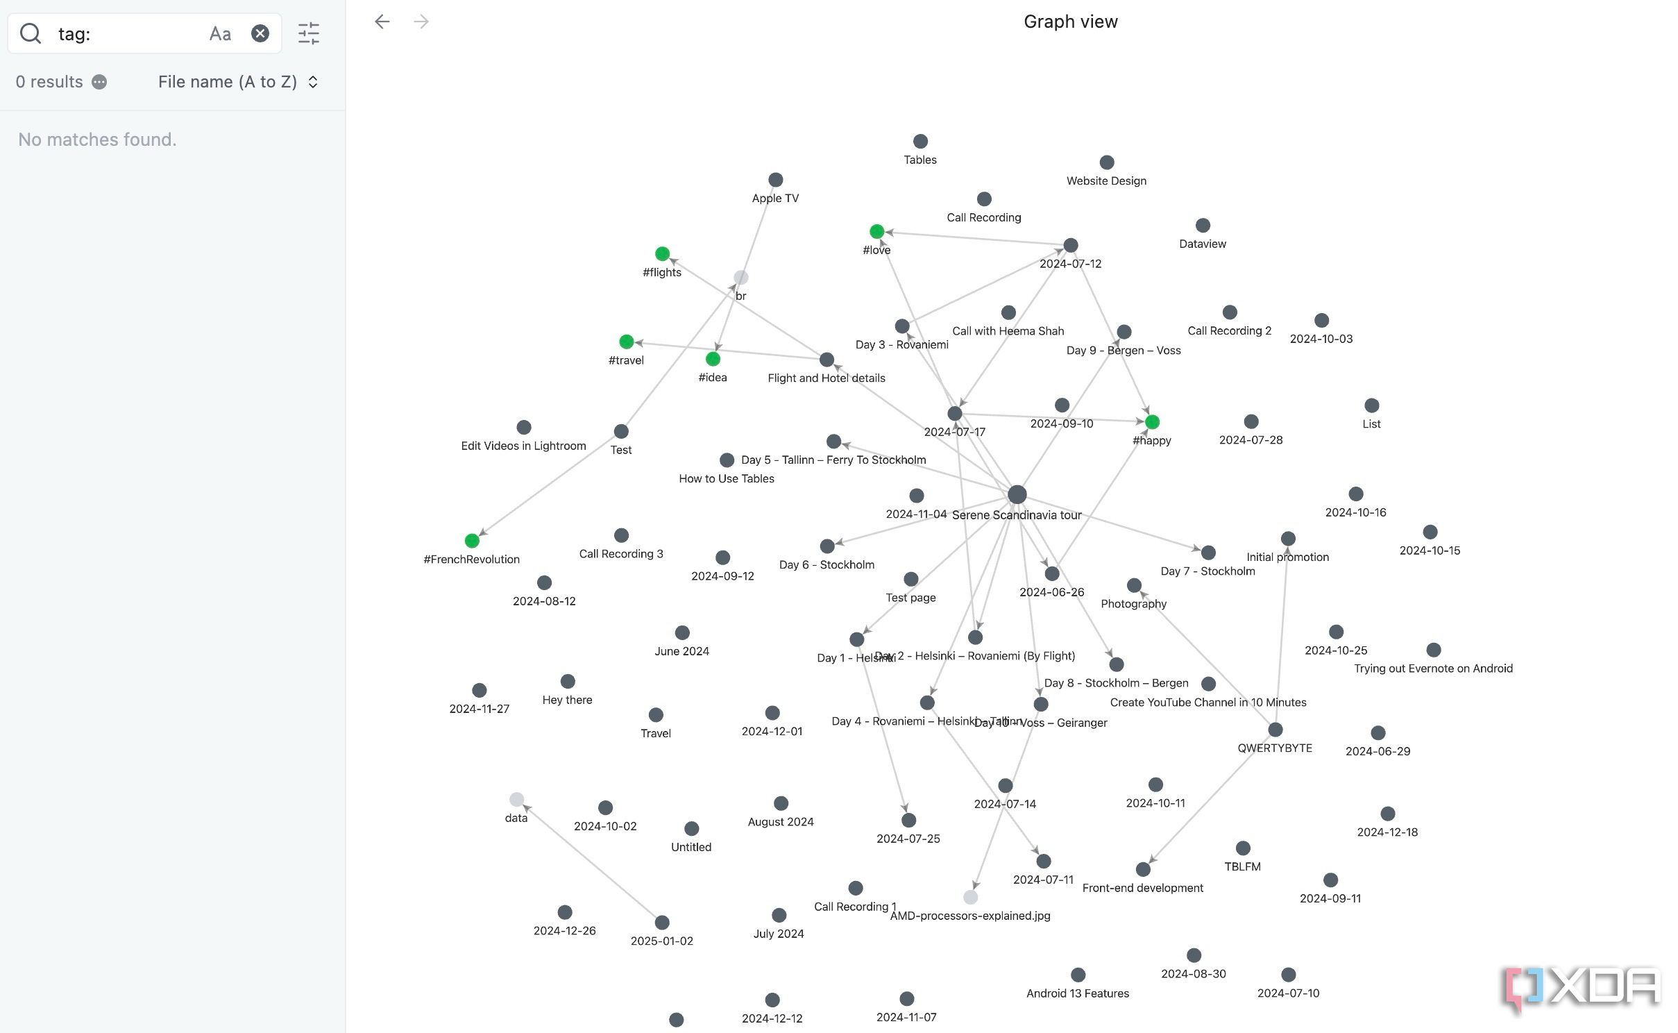Screen dimensions: 1678x1033
Task: Click the Day 9 - Bergen – Voss node
Action: [1124, 332]
